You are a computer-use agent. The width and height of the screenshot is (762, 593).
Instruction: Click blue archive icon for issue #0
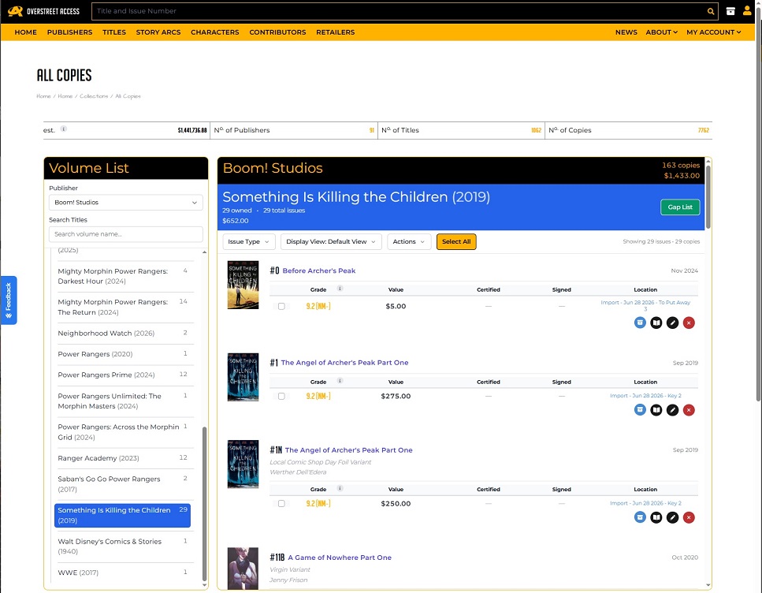click(x=640, y=323)
